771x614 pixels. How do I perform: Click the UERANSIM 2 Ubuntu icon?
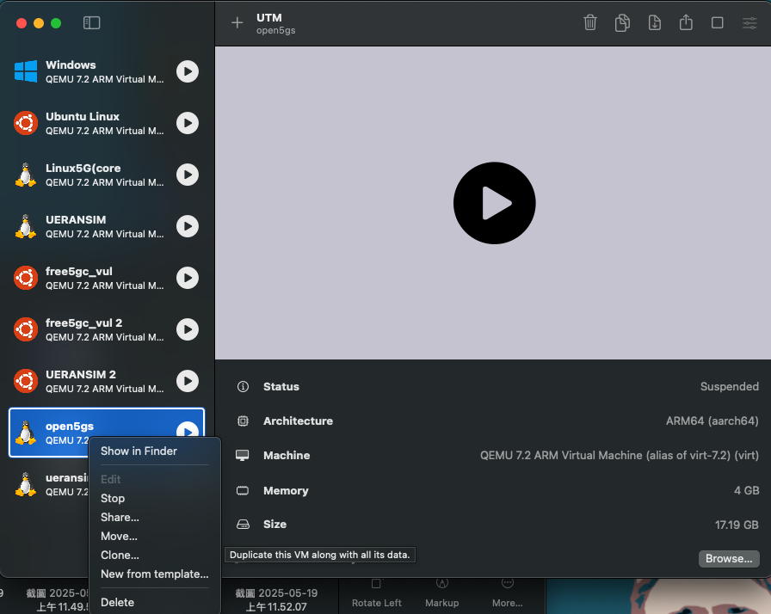click(x=26, y=381)
